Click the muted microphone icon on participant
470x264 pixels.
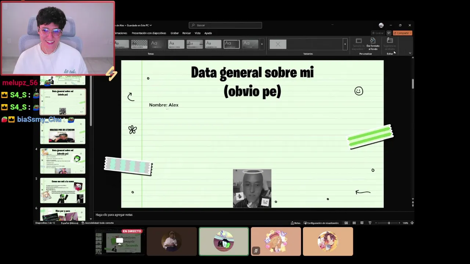coord(256,251)
